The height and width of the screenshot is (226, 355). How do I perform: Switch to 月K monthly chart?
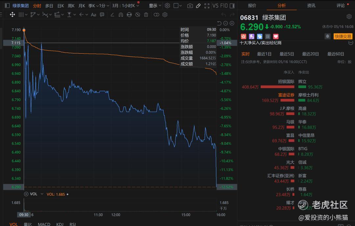tap(82, 6)
